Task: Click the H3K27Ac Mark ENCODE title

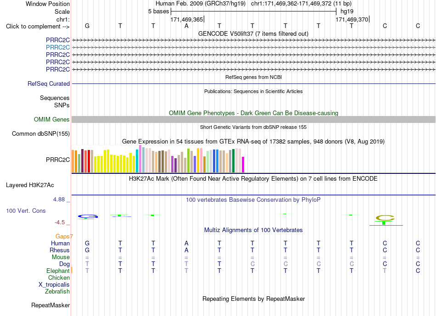Action: click(x=253, y=178)
